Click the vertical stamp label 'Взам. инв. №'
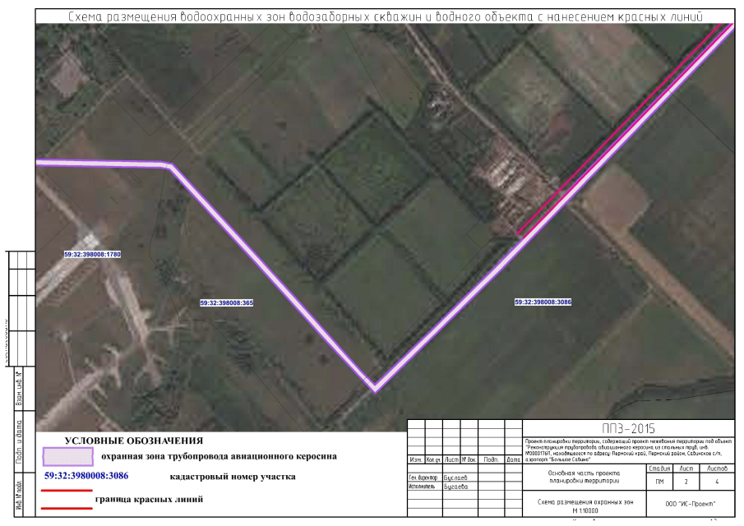The image size is (744, 526). point(20,389)
